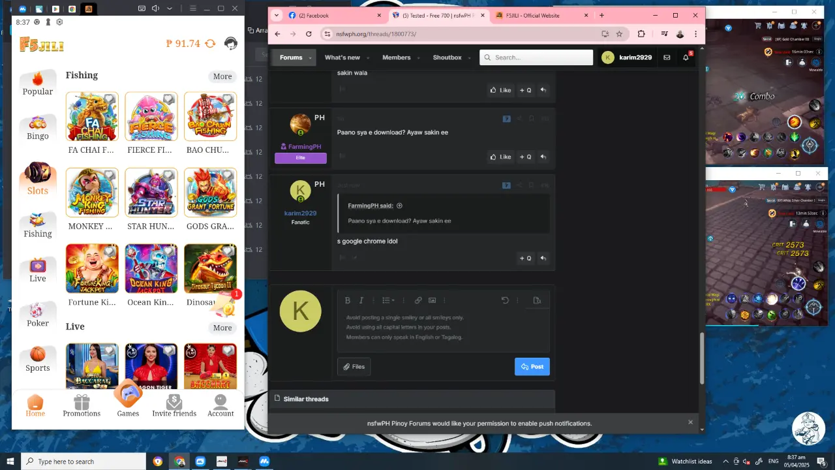Submit reply with Post button
Image resolution: width=835 pixels, height=470 pixels.
pyautogui.click(x=532, y=367)
